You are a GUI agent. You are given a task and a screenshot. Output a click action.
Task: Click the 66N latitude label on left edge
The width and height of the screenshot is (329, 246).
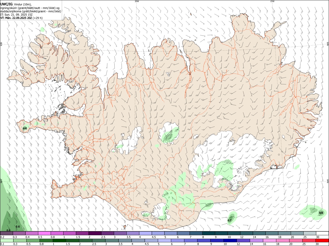click(x=1, y=44)
